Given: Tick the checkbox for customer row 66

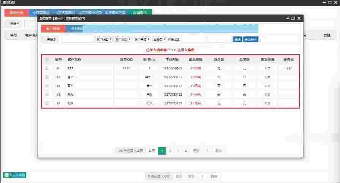Looking at the screenshot, I should pyautogui.click(x=47, y=68).
